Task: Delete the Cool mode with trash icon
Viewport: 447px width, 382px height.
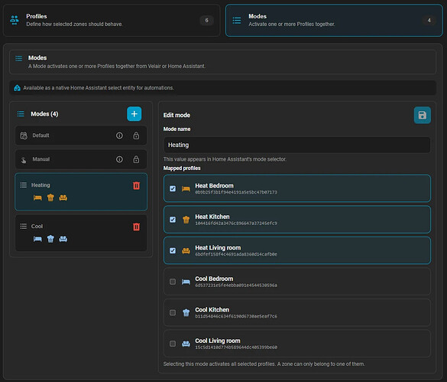Action: tap(136, 227)
